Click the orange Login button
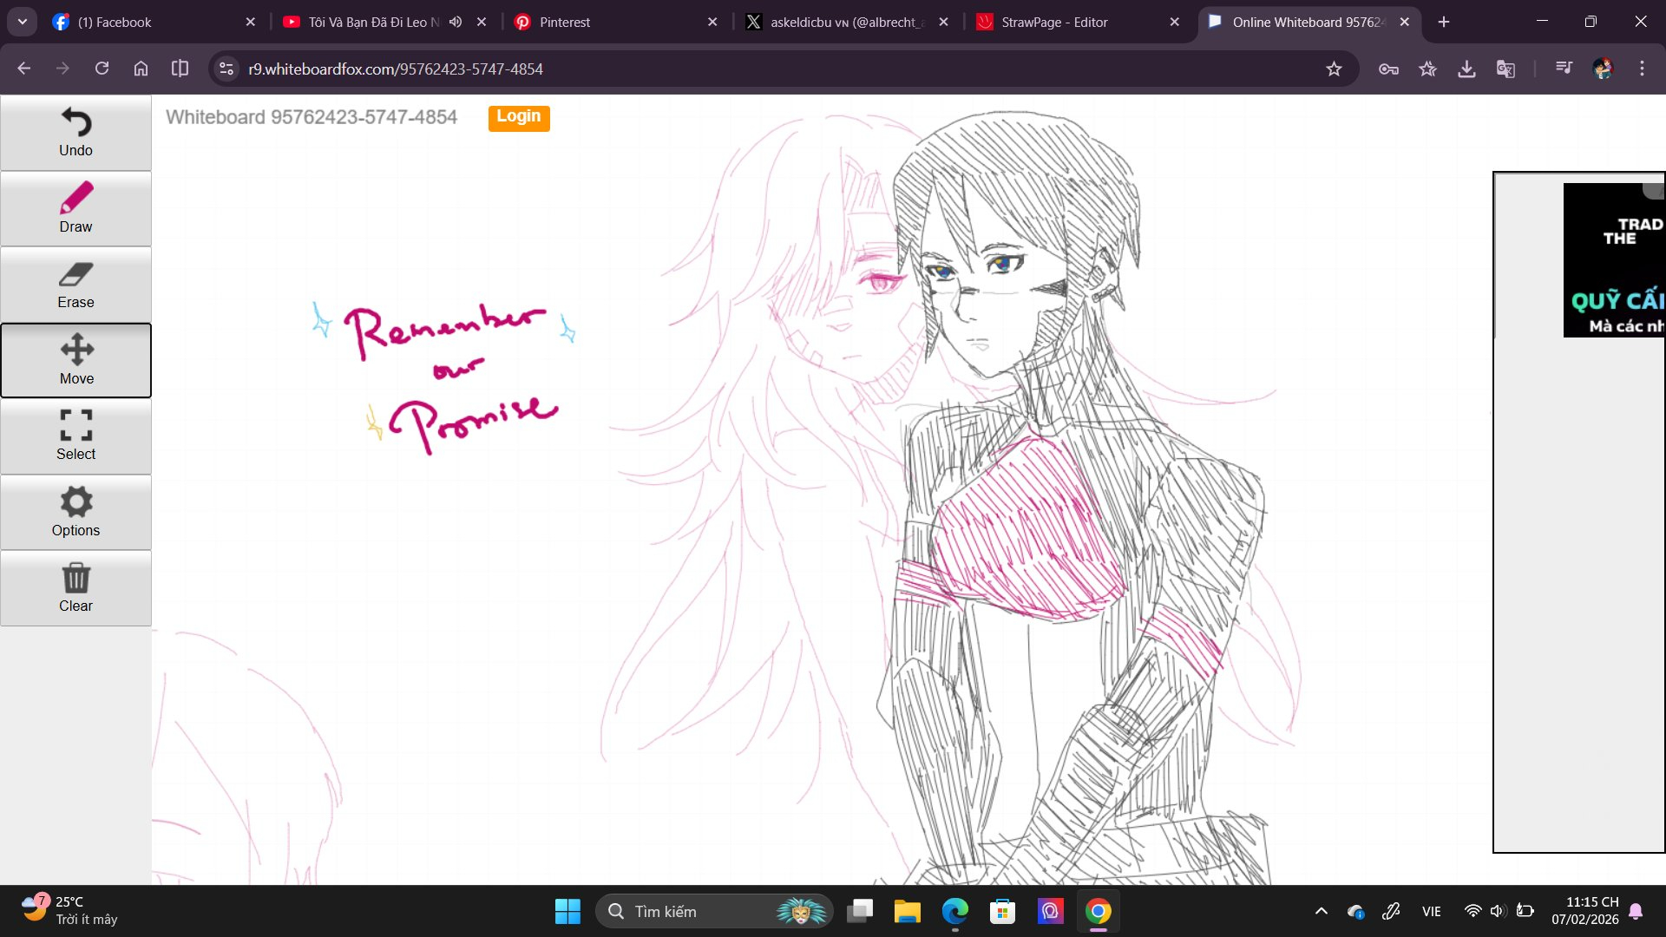Viewport: 1666px width, 937px height. pos(518,117)
